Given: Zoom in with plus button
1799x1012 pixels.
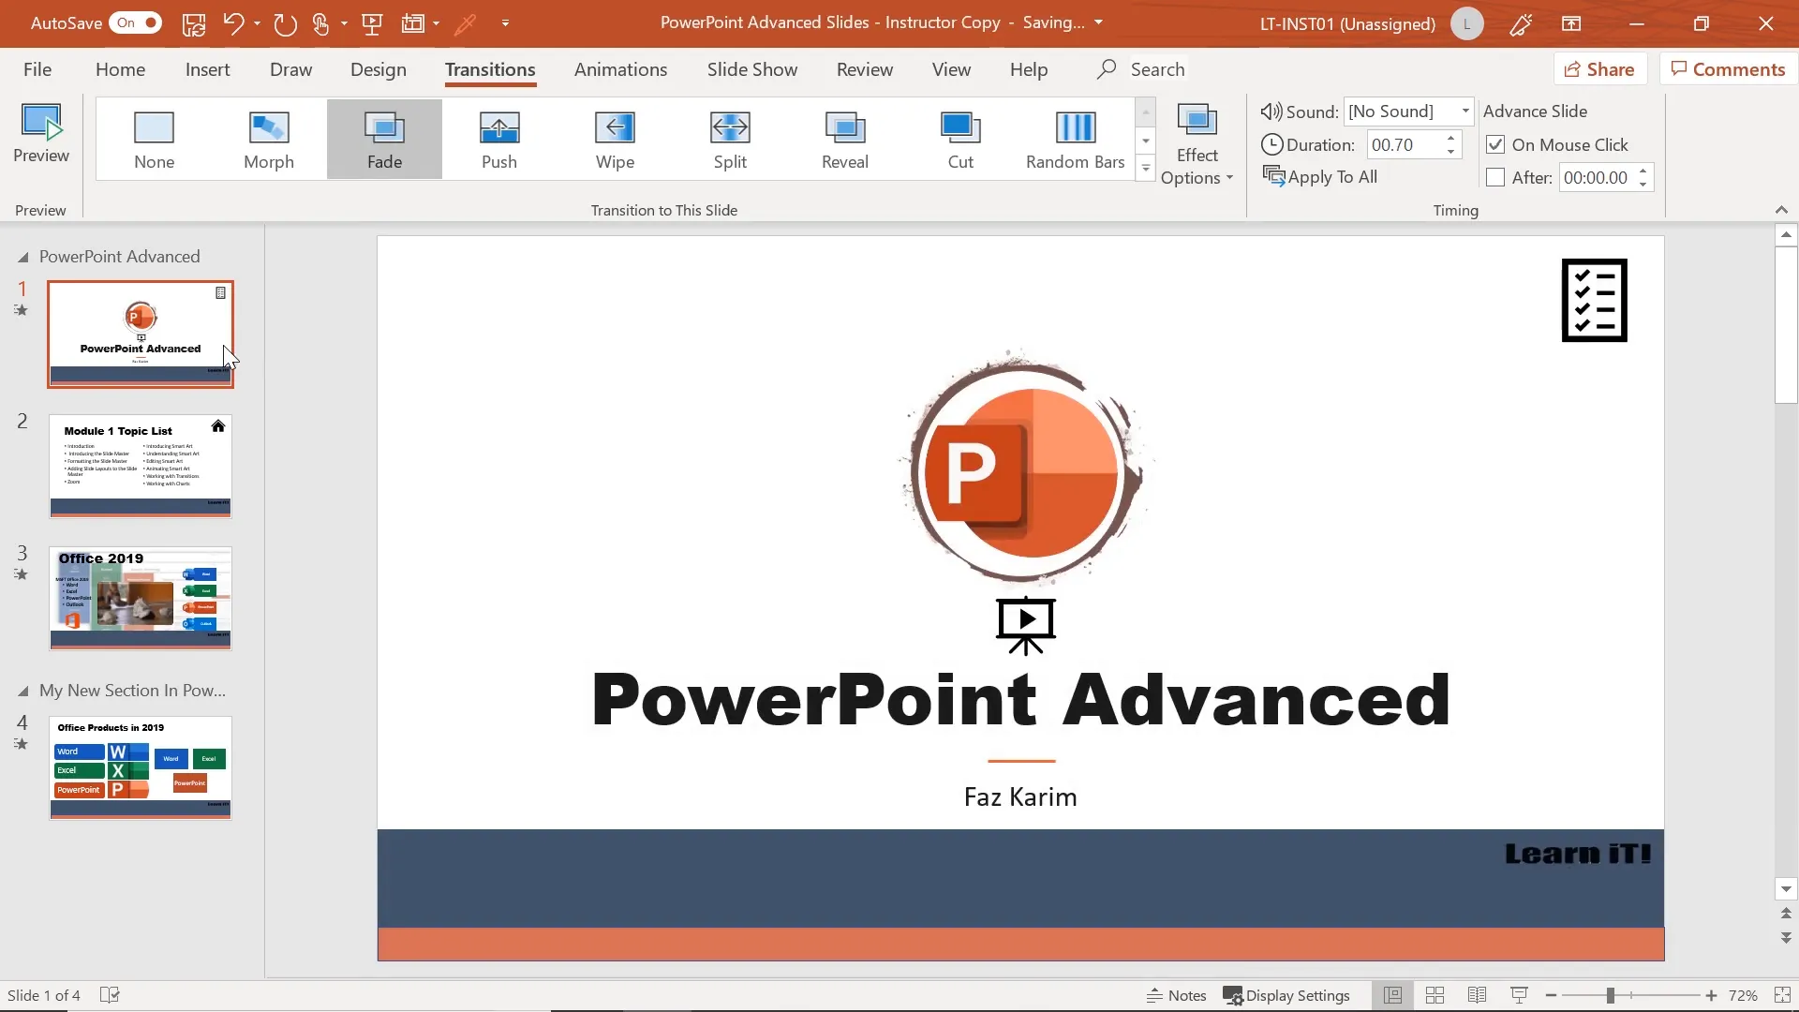Looking at the screenshot, I should pyautogui.click(x=1711, y=995).
